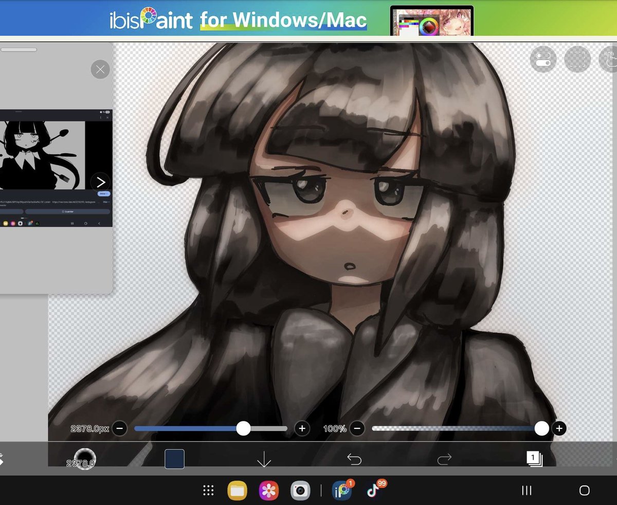Launch the Camera app in taskbar
The height and width of the screenshot is (505, 617).
click(x=300, y=491)
